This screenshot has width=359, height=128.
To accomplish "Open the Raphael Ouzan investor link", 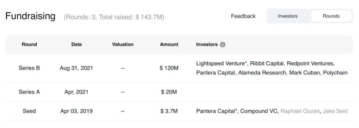I will [300, 111].
